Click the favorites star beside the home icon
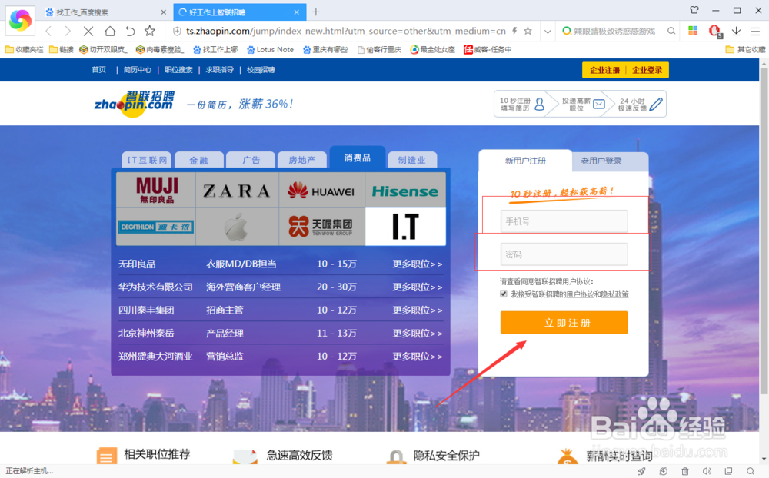This screenshot has height=478, width=769. pos(150,31)
